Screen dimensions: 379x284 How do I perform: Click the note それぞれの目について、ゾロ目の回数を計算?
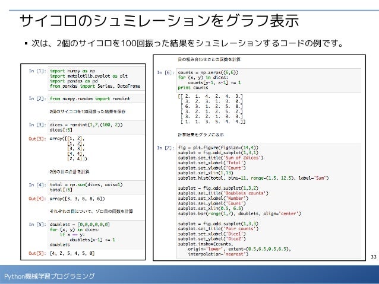[91, 212]
